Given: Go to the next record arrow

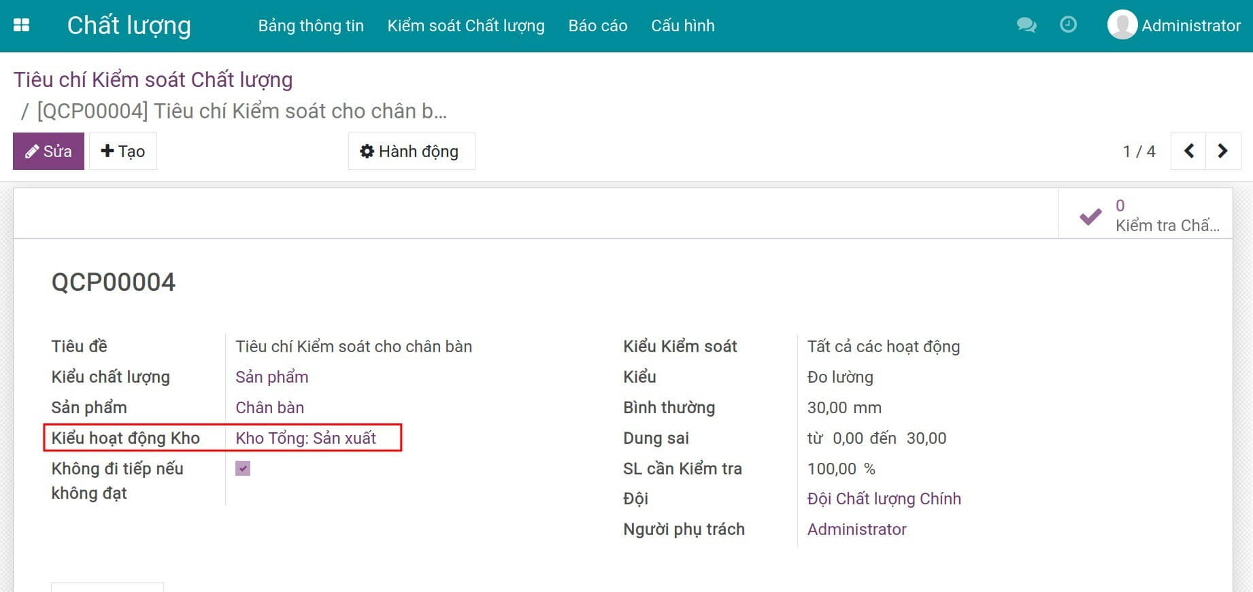Looking at the screenshot, I should (x=1222, y=151).
